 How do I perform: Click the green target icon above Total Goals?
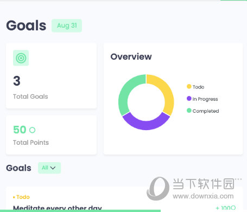[x=21, y=58]
